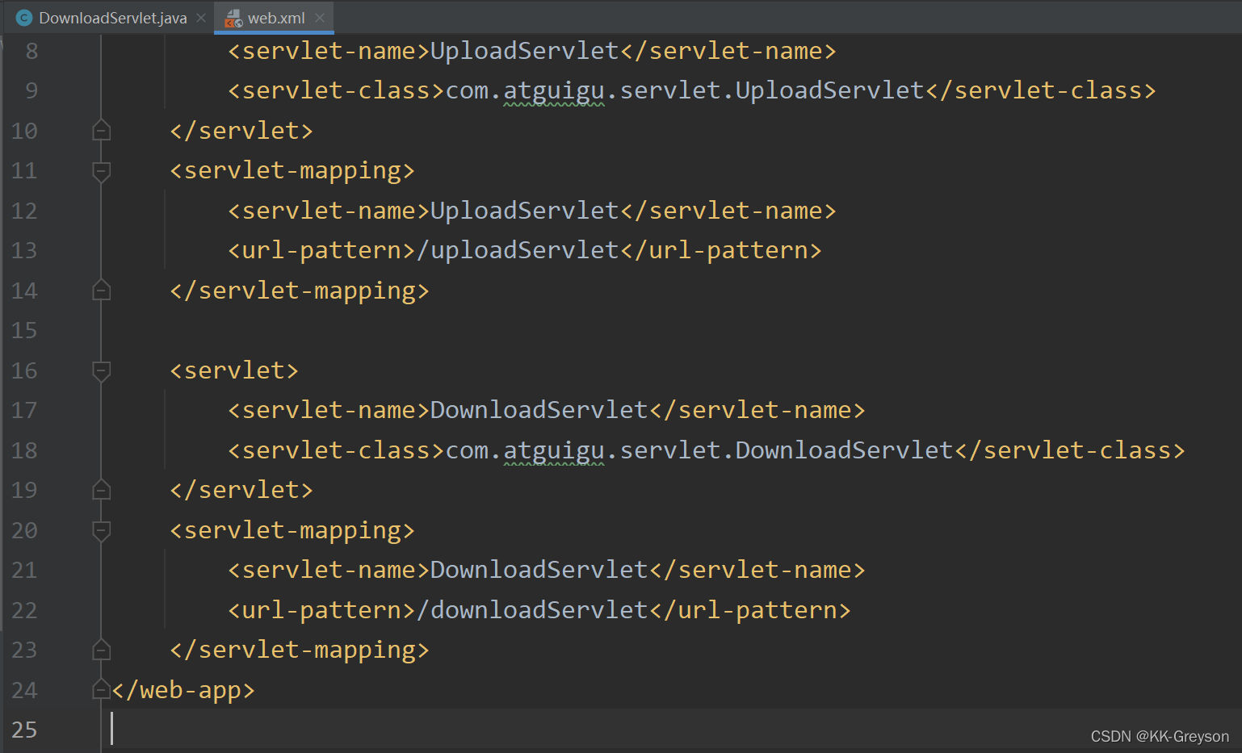Collapse the fold marker at line 10
1242x753 pixels.
[x=101, y=130]
